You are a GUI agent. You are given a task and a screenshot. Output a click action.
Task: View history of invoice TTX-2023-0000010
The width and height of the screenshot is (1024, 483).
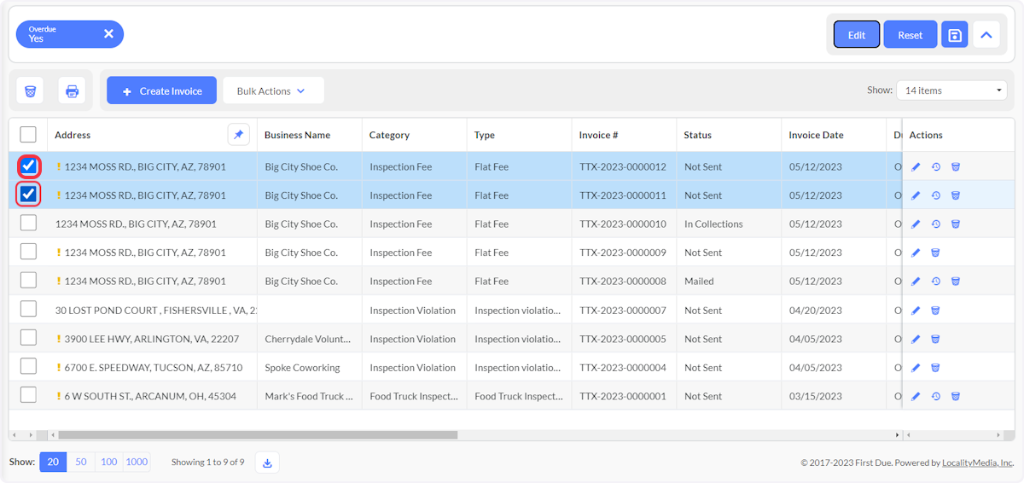tap(935, 224)
